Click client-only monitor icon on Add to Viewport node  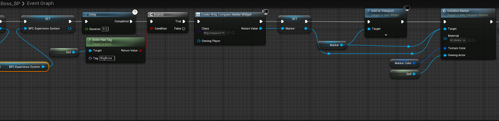click(406, 8)
